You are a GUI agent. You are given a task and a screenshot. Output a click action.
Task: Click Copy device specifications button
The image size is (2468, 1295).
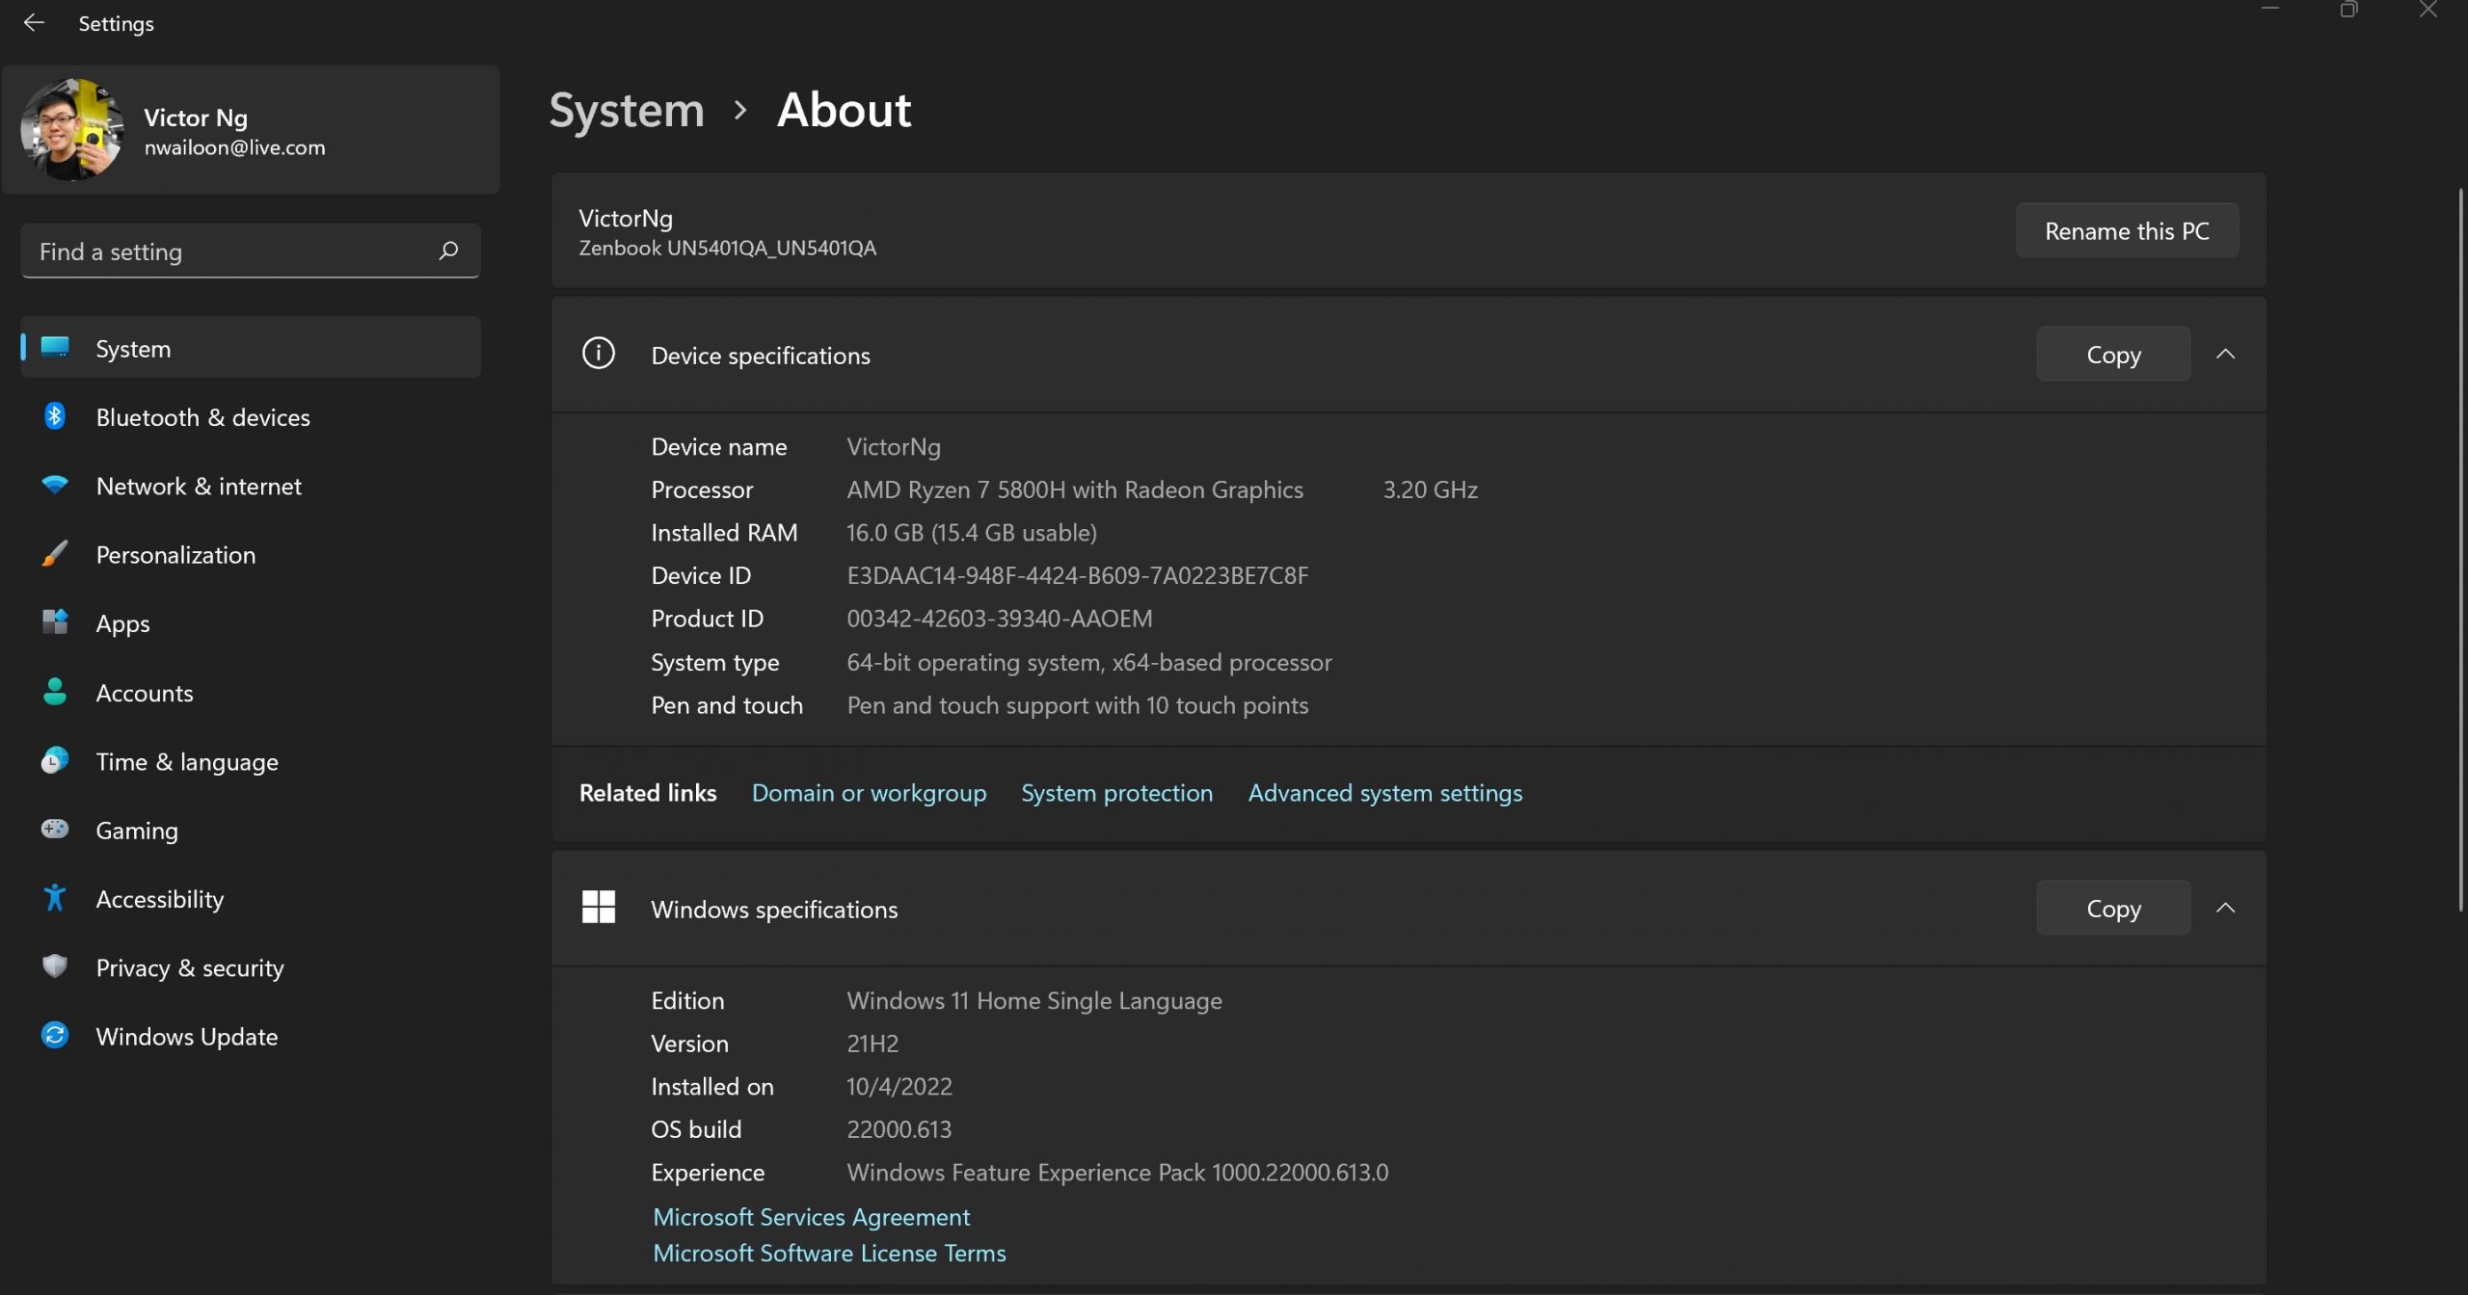pos(2112,354)
